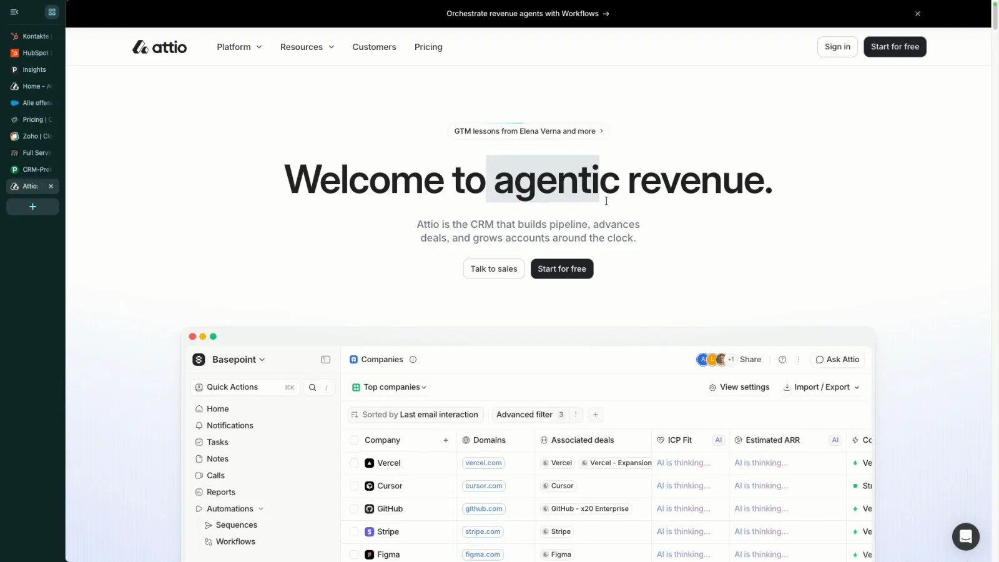Switch to the Insights sidebar tab
Image resolution: width=999 pixels, height=562 pixels.
click(x=32, y=69)
